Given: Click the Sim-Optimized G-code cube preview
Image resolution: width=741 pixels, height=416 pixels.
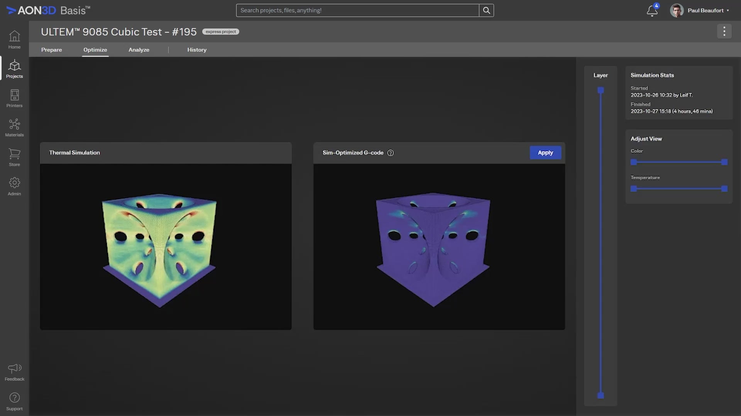Looking at the screenshot, I should 433,250.
